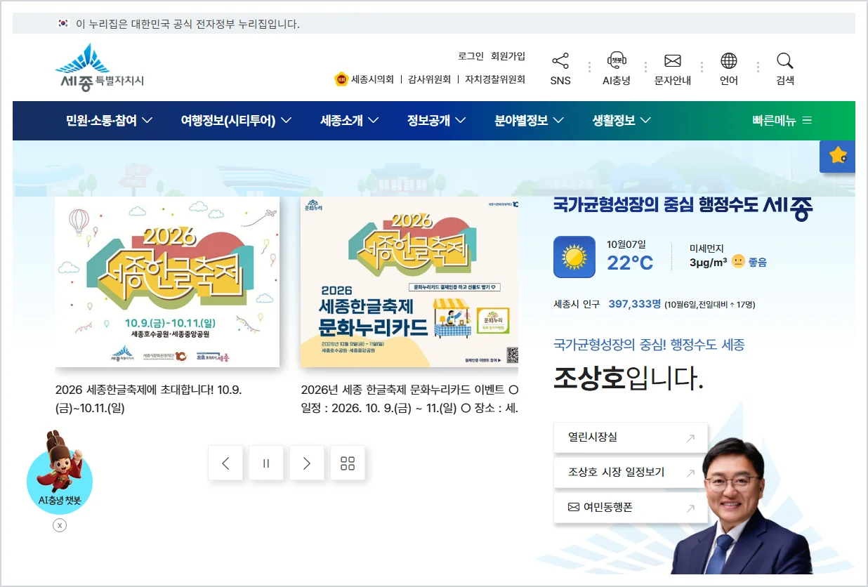
Task: Expand the 분야별정보 menu
Action: [x=530, y=121]
